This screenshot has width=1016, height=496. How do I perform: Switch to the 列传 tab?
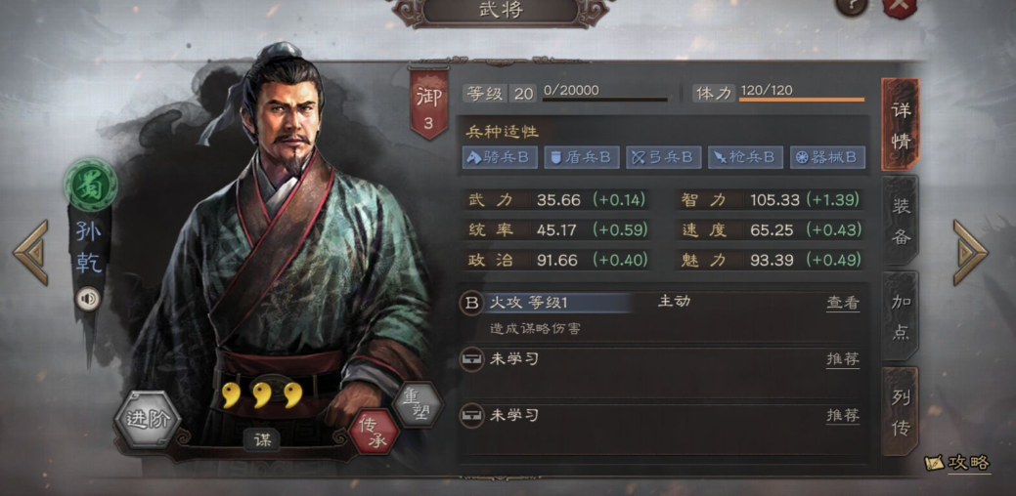pos(901,412)
